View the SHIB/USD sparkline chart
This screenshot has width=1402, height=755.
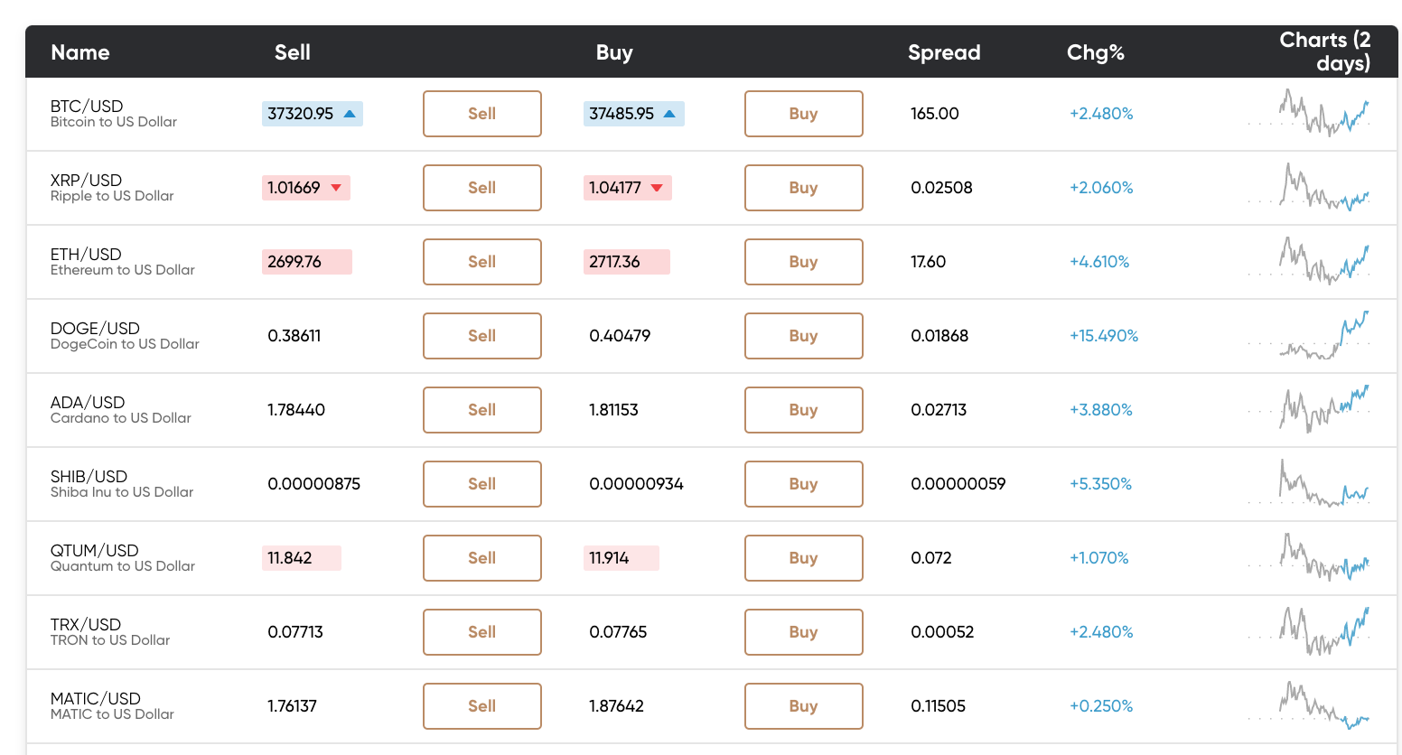point(1309,483)
